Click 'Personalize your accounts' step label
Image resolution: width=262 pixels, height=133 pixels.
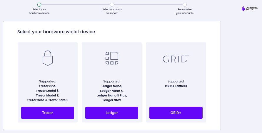click(x=185, y=11)
